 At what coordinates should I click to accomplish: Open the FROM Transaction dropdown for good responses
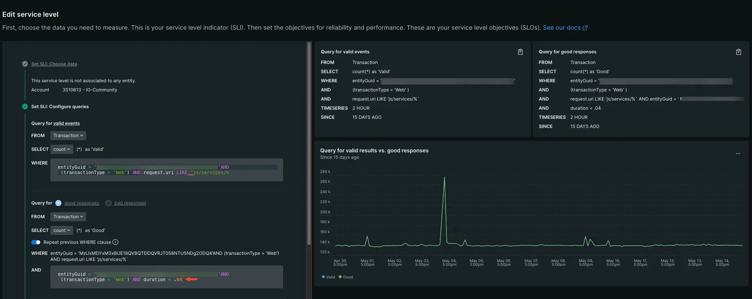pos(68,217)
